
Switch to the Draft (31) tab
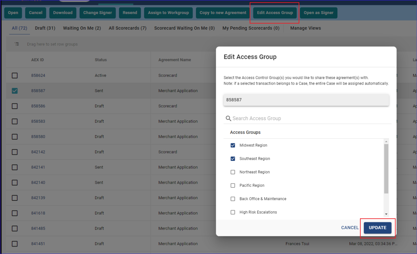pyautogui.click(x=45, y=28)
